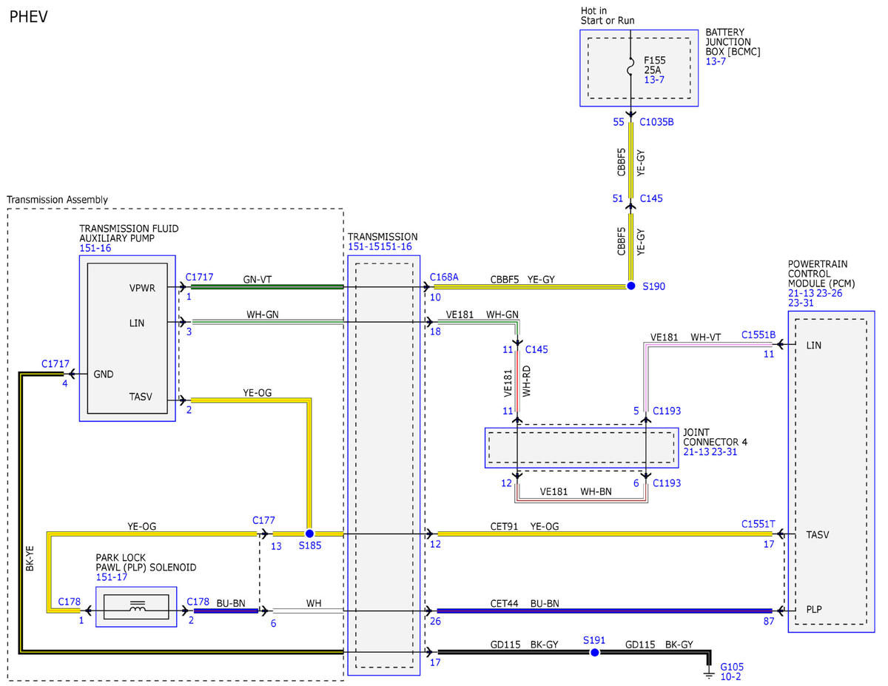Click pin number 87 at PCM
Viewport: 888px width, 686px height.
point(769,622)
